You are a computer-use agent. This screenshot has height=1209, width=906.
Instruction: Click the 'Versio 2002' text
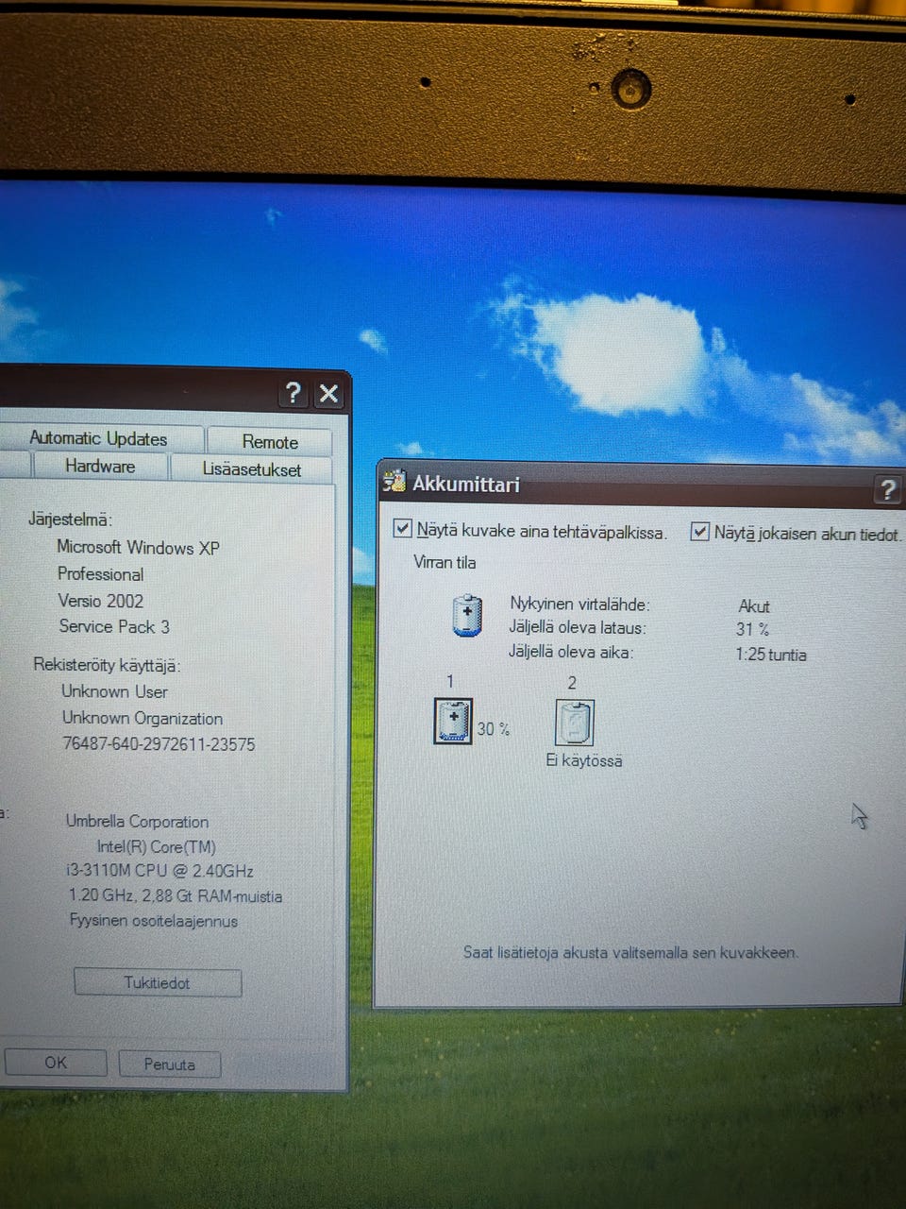pos(101,601)
